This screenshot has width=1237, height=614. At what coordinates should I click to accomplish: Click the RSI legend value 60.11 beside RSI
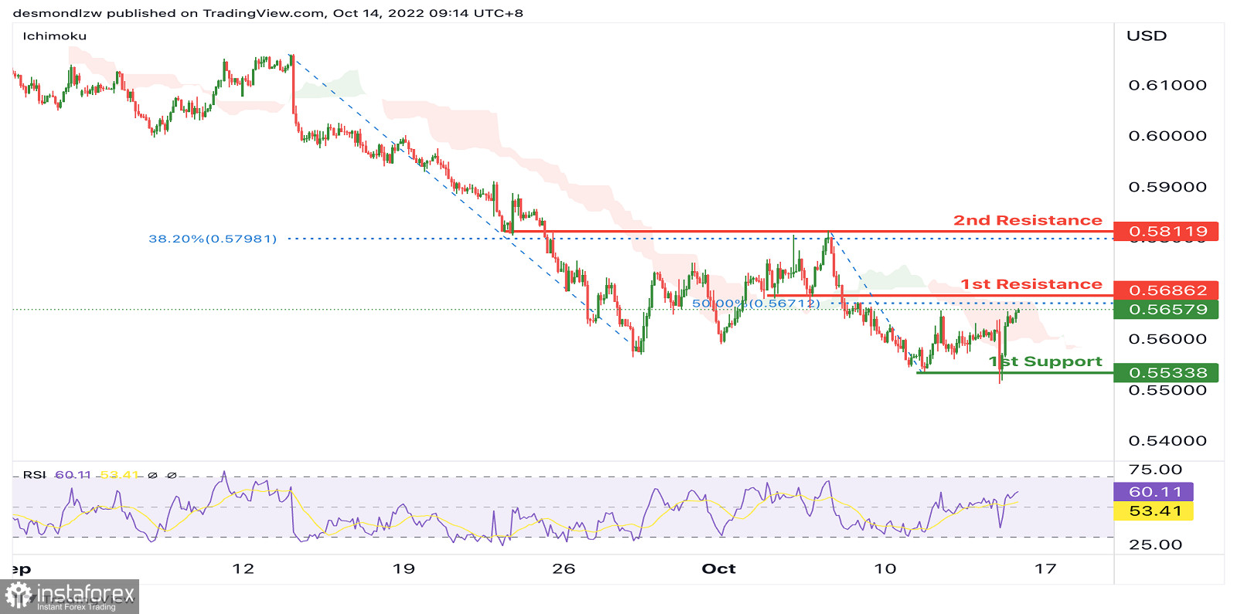pos(73,475)
